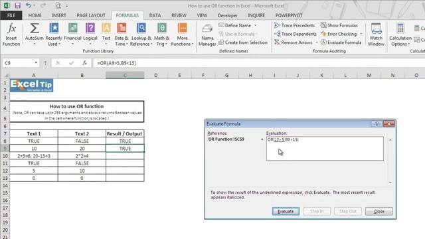The image size is (425, 239).
Task: Open Text functions list
Action: [106, 35]
